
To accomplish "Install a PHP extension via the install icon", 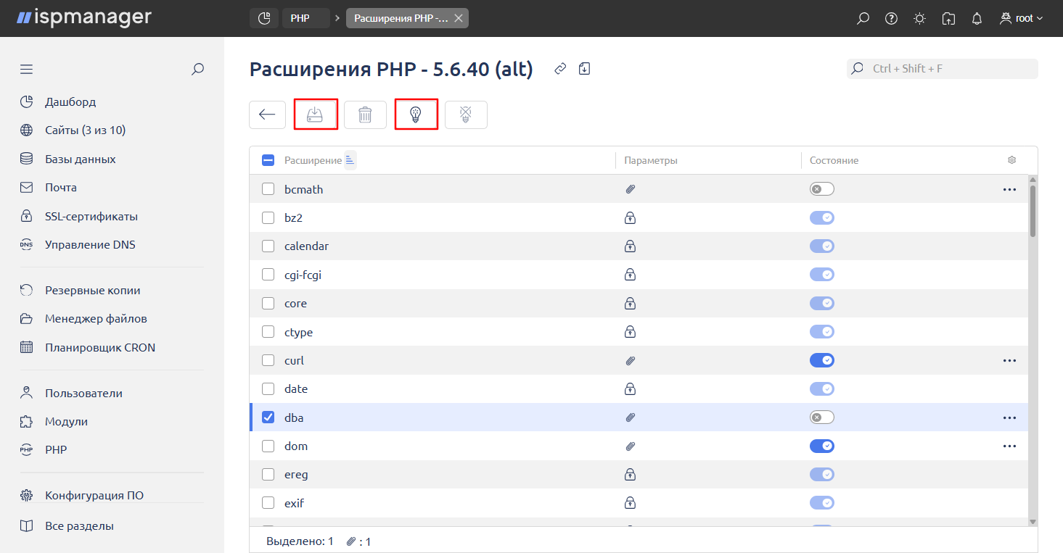I will (316, 115).
